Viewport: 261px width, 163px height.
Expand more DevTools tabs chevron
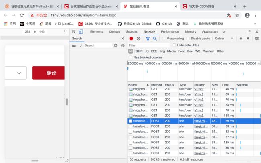point(224,32)
